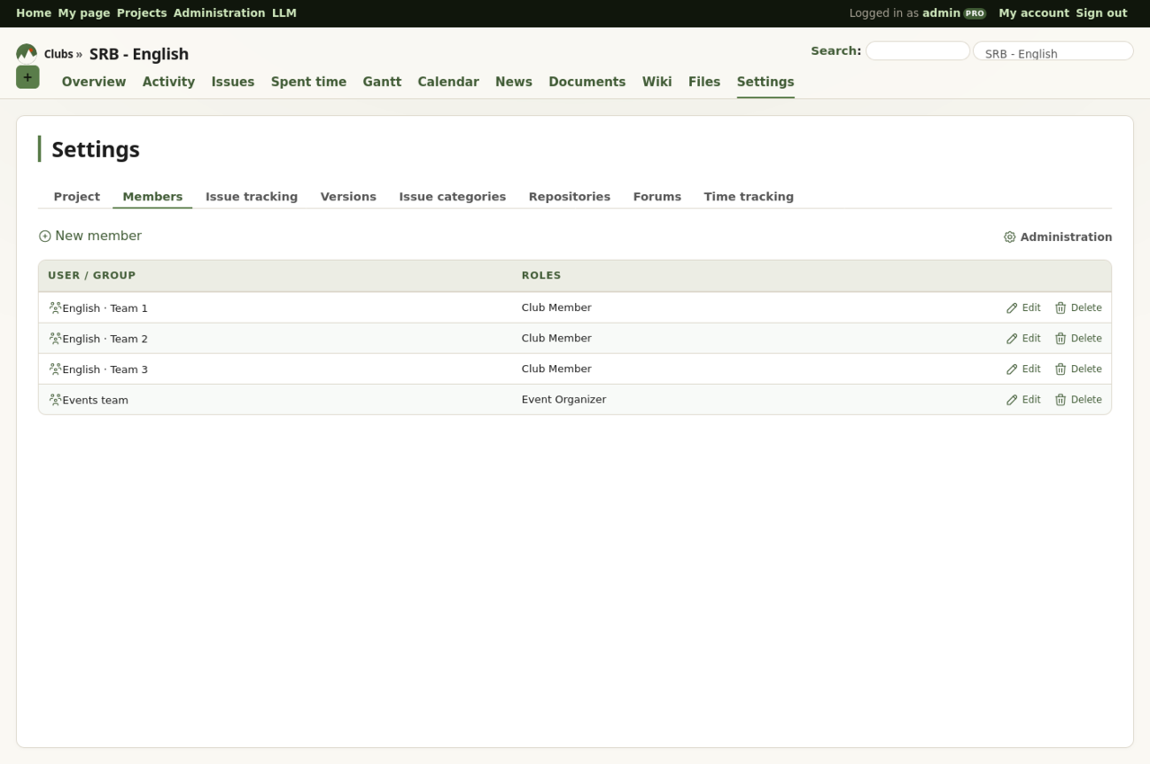
Task: Click the group icon for English · Team 2
Action: pyautogui.click(x=55, y=338)
